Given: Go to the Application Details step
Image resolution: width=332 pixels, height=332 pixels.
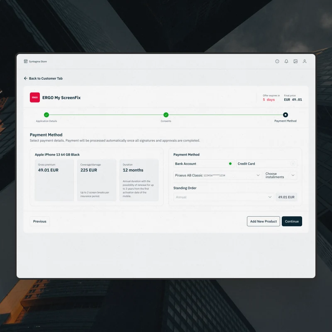Looking at the screenshot, I should click(x=46, y=115).
